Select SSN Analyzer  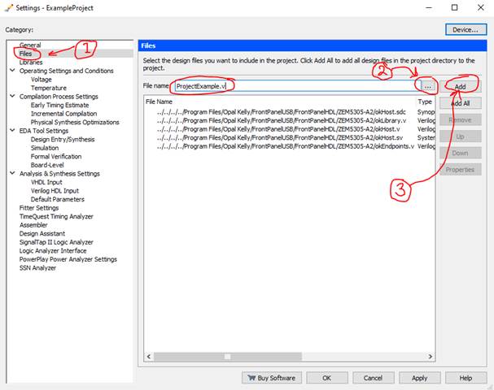[37, 267]
